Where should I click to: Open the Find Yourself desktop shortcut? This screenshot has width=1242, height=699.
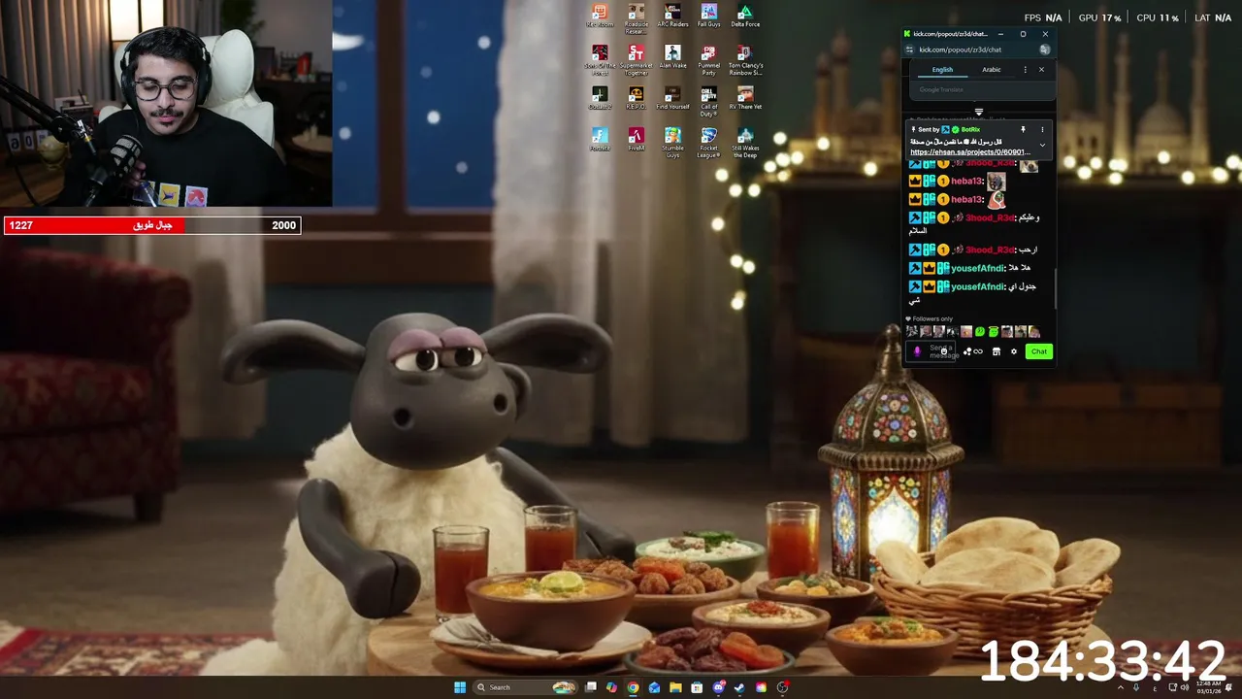(672, 98)
